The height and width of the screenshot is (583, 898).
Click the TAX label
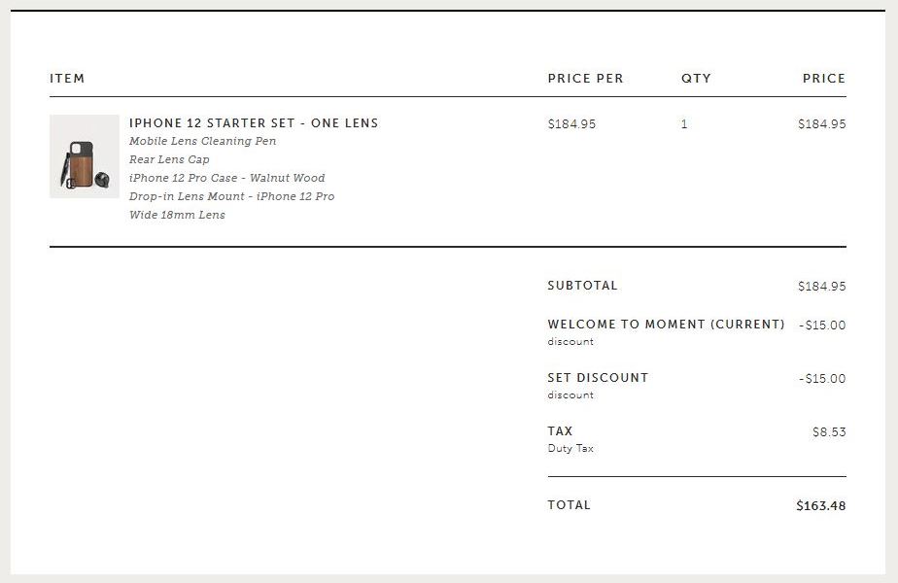(560, 430)
